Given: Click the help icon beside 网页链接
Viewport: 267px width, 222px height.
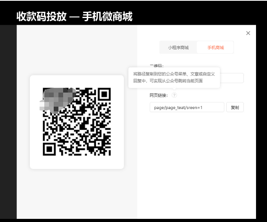Looking at the screenshot, I should (174, 95).
